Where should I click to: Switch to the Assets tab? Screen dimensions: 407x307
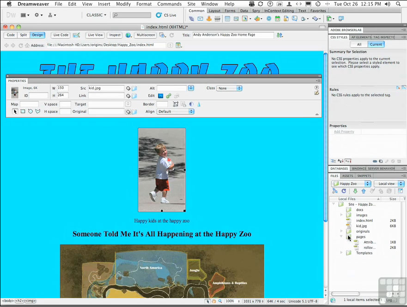[x=347, y=176]
